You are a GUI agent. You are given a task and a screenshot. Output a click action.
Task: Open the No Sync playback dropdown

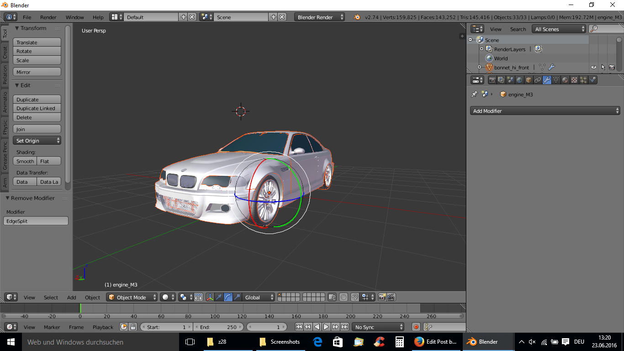(378, 327)
